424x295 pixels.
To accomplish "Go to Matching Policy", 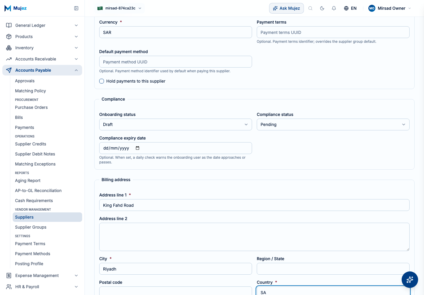I will 47,91.
